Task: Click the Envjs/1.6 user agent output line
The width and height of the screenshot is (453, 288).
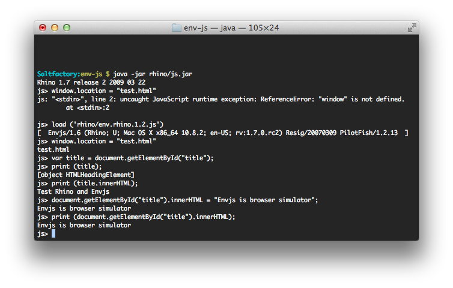Action: coord(223,133)
